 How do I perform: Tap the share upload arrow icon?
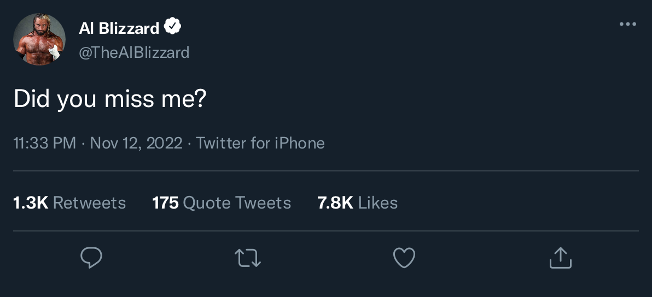point(560,258)
